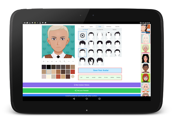
Task: Tap the Android back navigation button
Action: click(74, 99)
